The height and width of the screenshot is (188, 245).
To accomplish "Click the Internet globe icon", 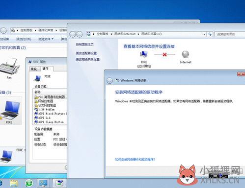I will point(186,54).
